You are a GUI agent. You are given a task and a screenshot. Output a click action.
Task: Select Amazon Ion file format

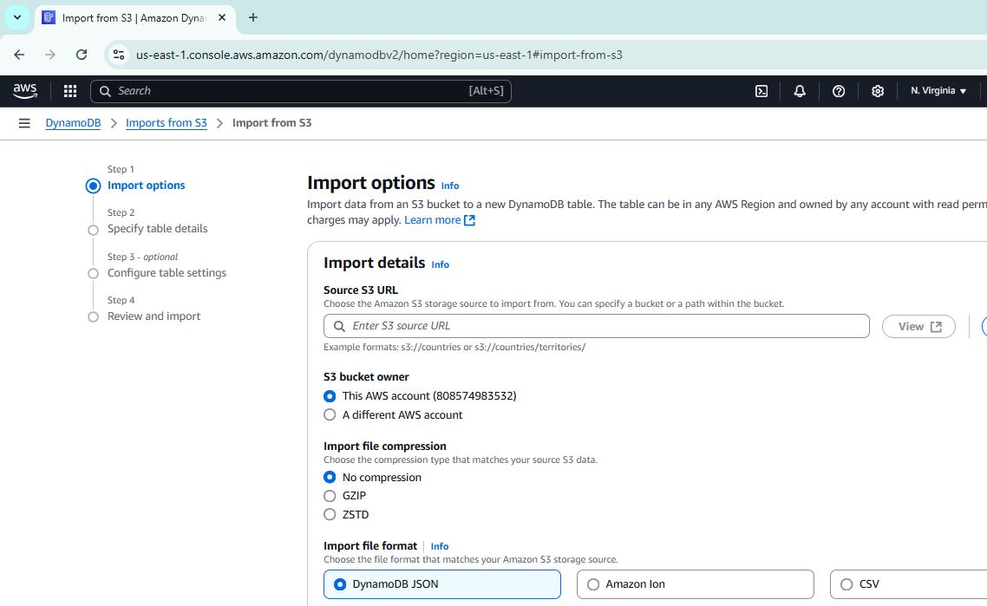click(695, 584)
